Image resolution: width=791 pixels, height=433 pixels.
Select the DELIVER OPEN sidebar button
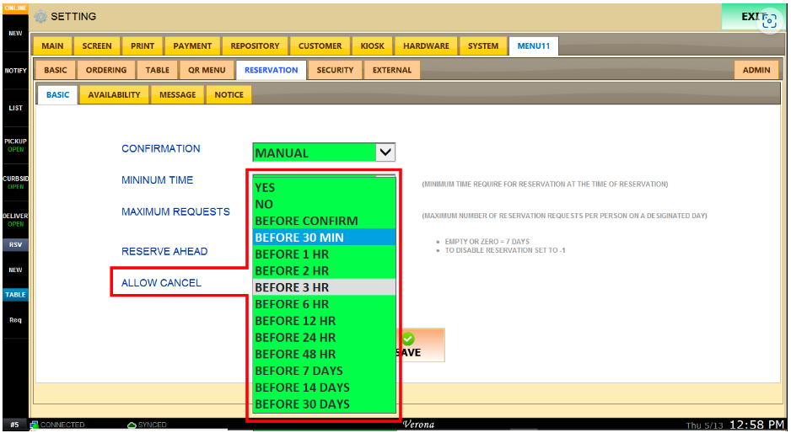pyautogui.click(x=14, y=219)
